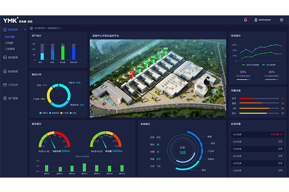The width and height of the screenshot is (289, 192).
Task: Open 报表管理 via its sidebar icon
Action: (4, 72)
